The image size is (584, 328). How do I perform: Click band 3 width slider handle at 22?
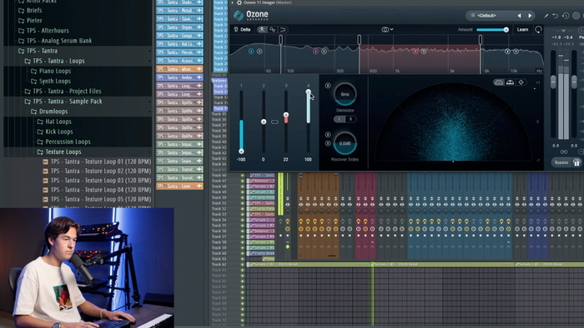285,115
